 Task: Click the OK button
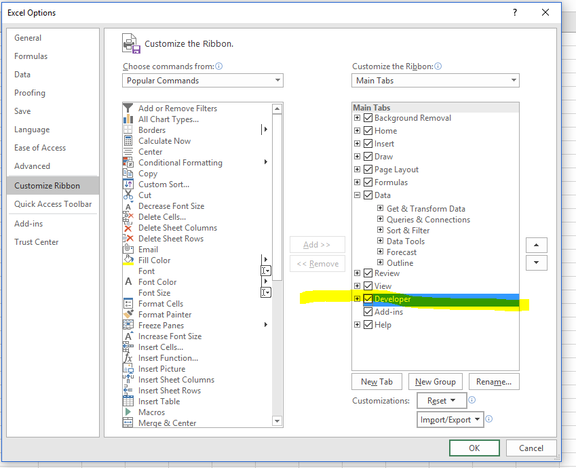[x=474, y=448]
